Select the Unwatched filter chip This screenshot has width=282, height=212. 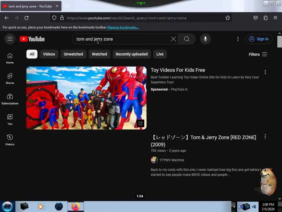[x=73, y=54]
